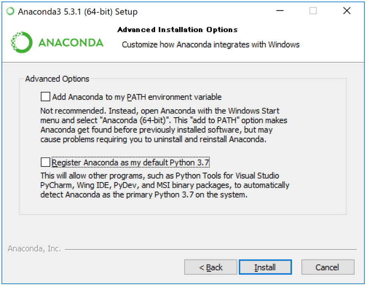
Task: Click the "Advanced Installation Options" heading
Action: coord(178,30)
